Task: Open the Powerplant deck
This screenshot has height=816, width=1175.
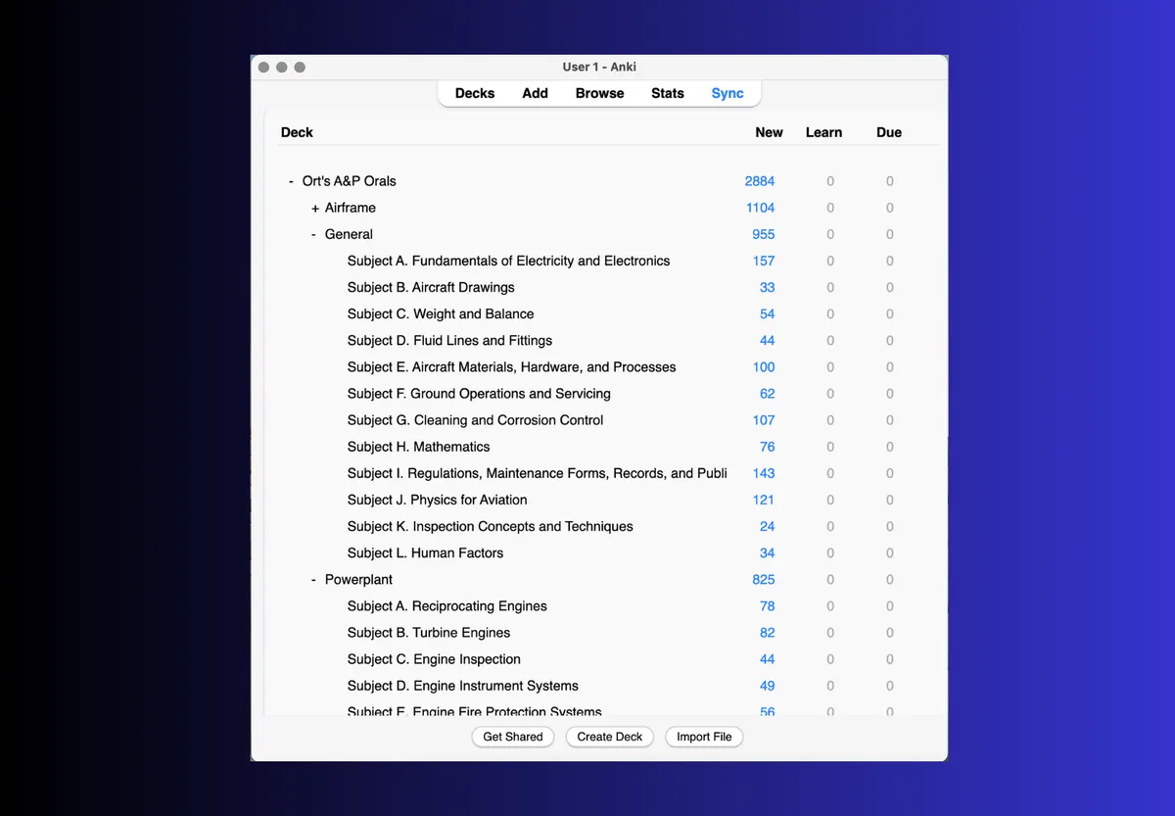Action: pos(358,579)
